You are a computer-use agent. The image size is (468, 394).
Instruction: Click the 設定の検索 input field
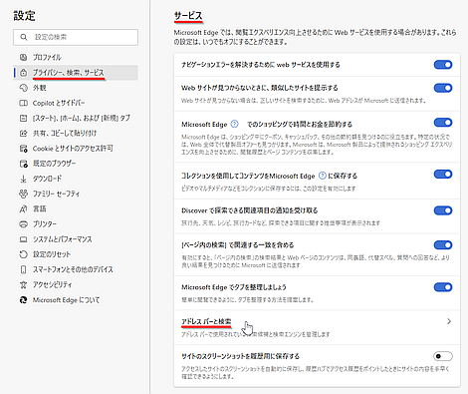[76, 37]
